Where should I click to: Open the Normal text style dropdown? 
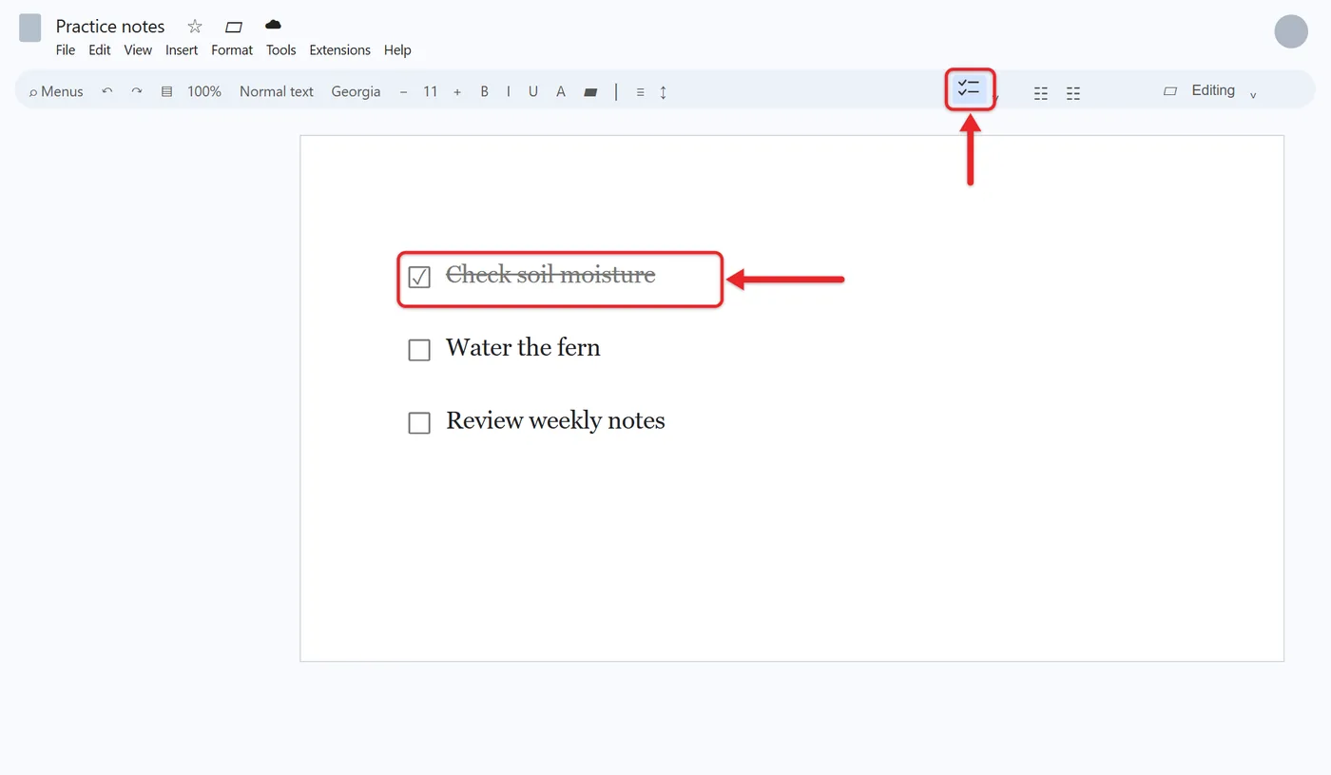(277, 91)
